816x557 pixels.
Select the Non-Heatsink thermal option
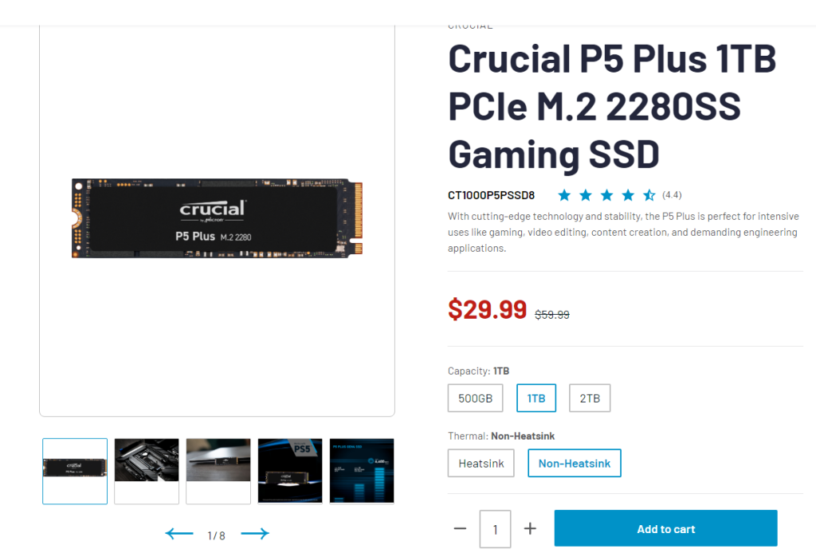tap(575, 463)
